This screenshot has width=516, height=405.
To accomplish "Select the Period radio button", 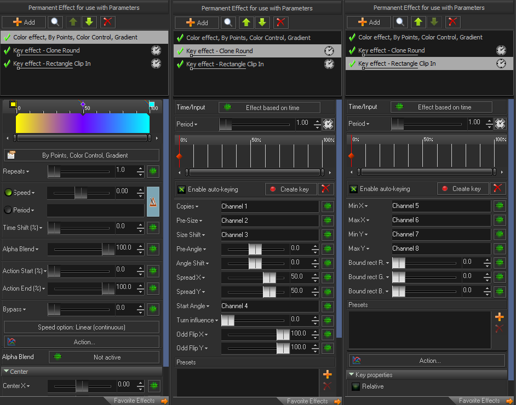I will tap(8, 210).
